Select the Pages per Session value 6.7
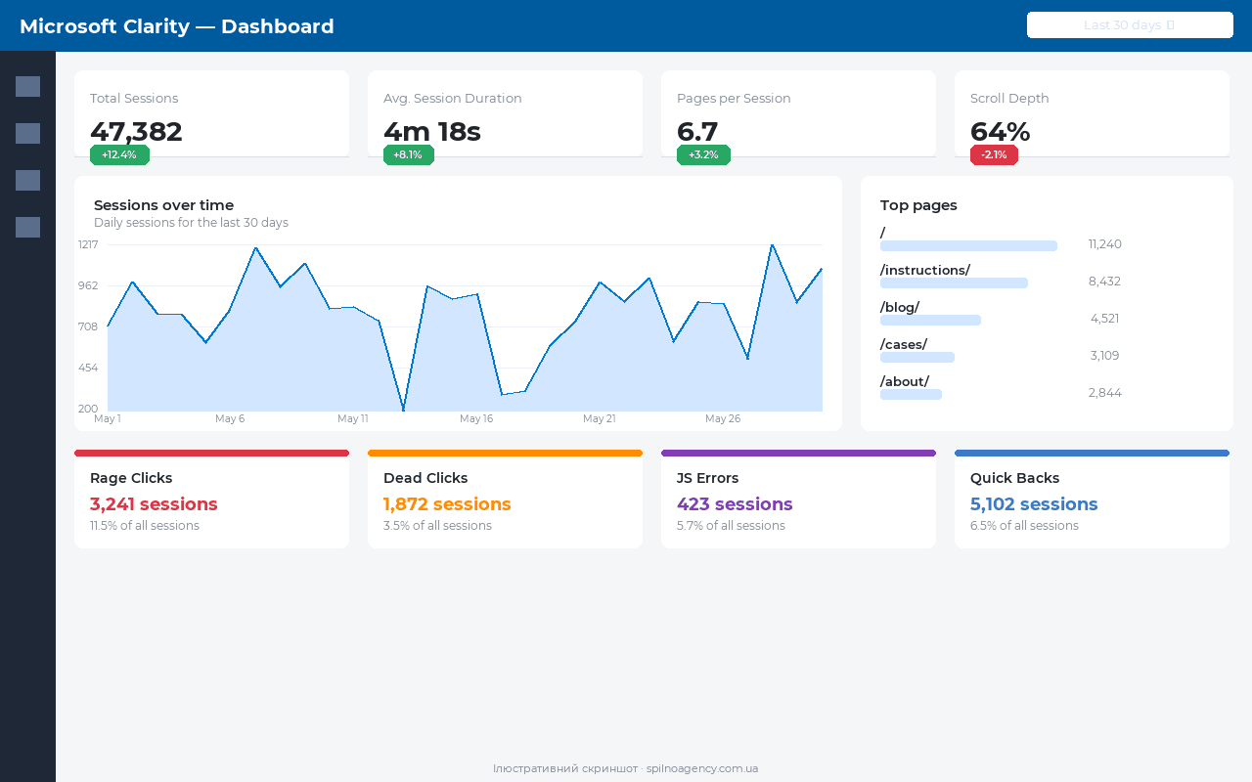1252x782 pixels. point(697,131)
